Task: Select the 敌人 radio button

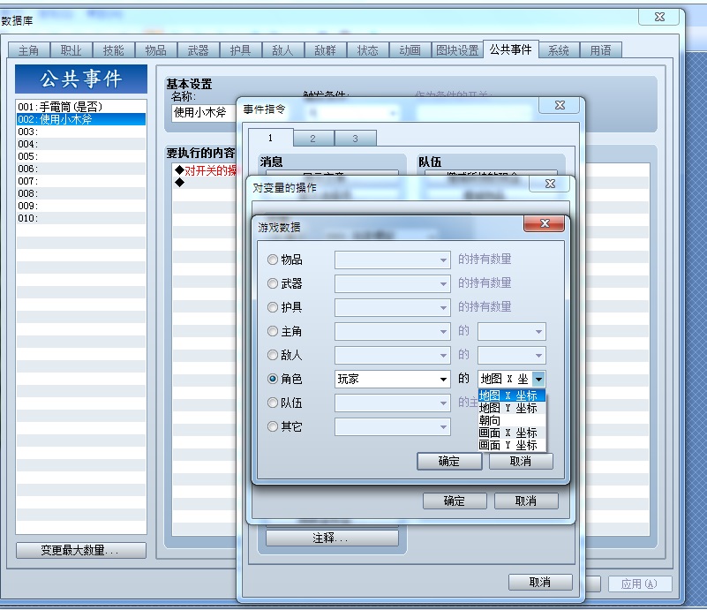Action: click(x=273, y=355)
